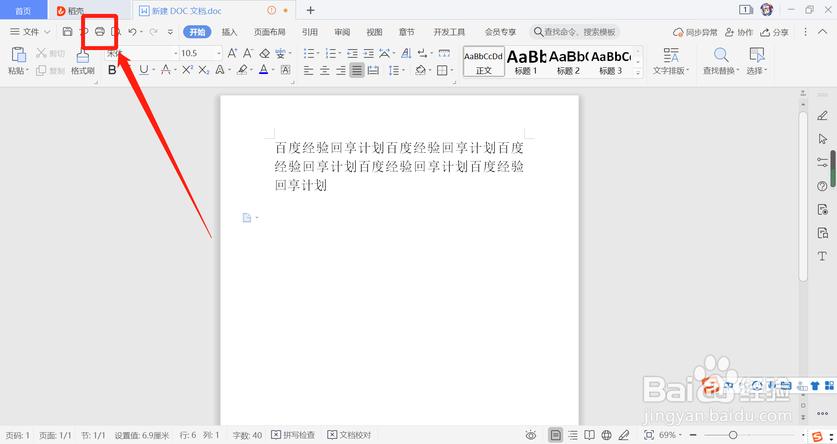Toggle justify alignment
The width and height of the screenshot is (837, 444).
(357, 70)
